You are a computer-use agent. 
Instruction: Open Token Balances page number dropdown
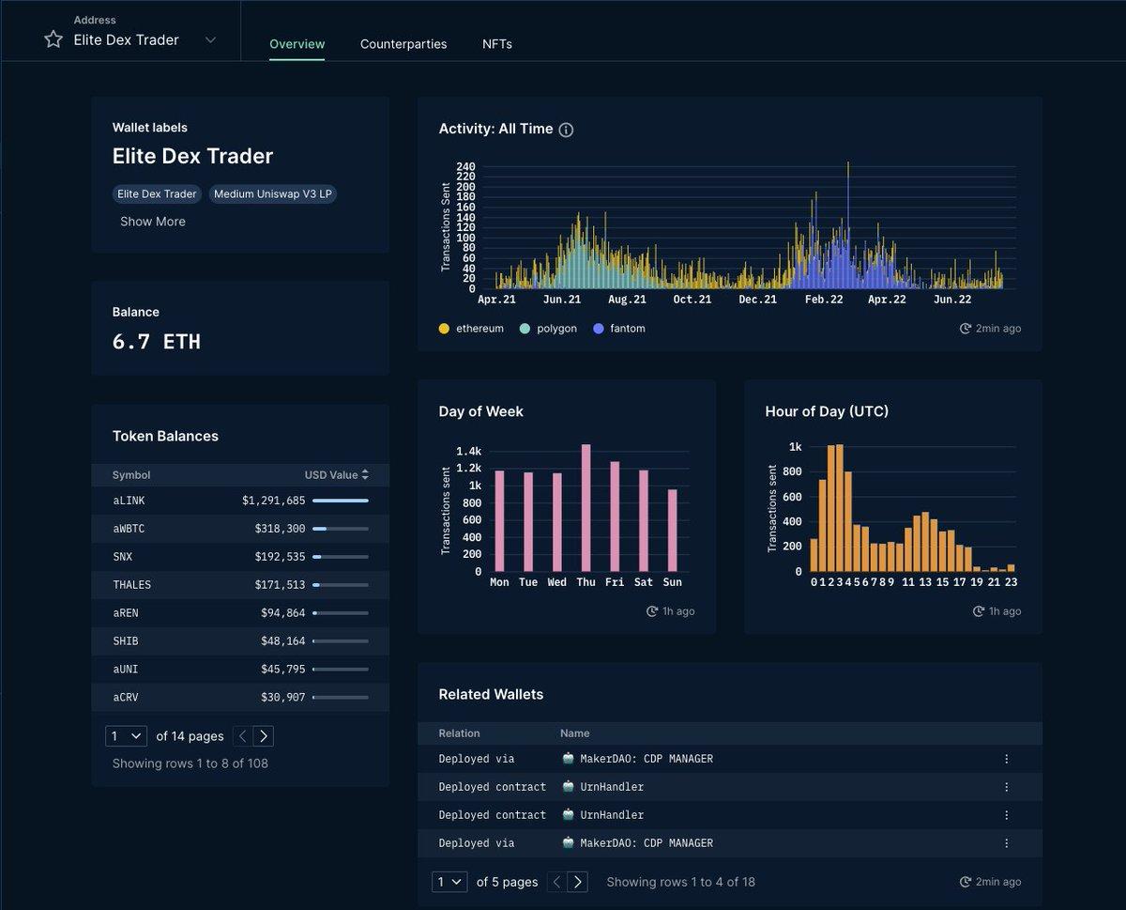coord(126,736)
